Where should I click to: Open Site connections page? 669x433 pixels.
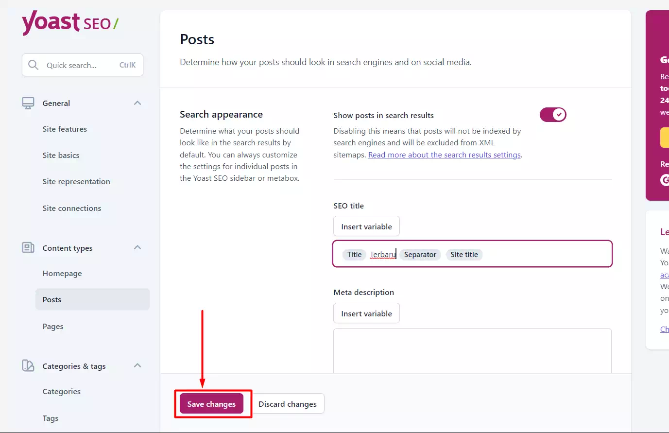click(72, 208)
